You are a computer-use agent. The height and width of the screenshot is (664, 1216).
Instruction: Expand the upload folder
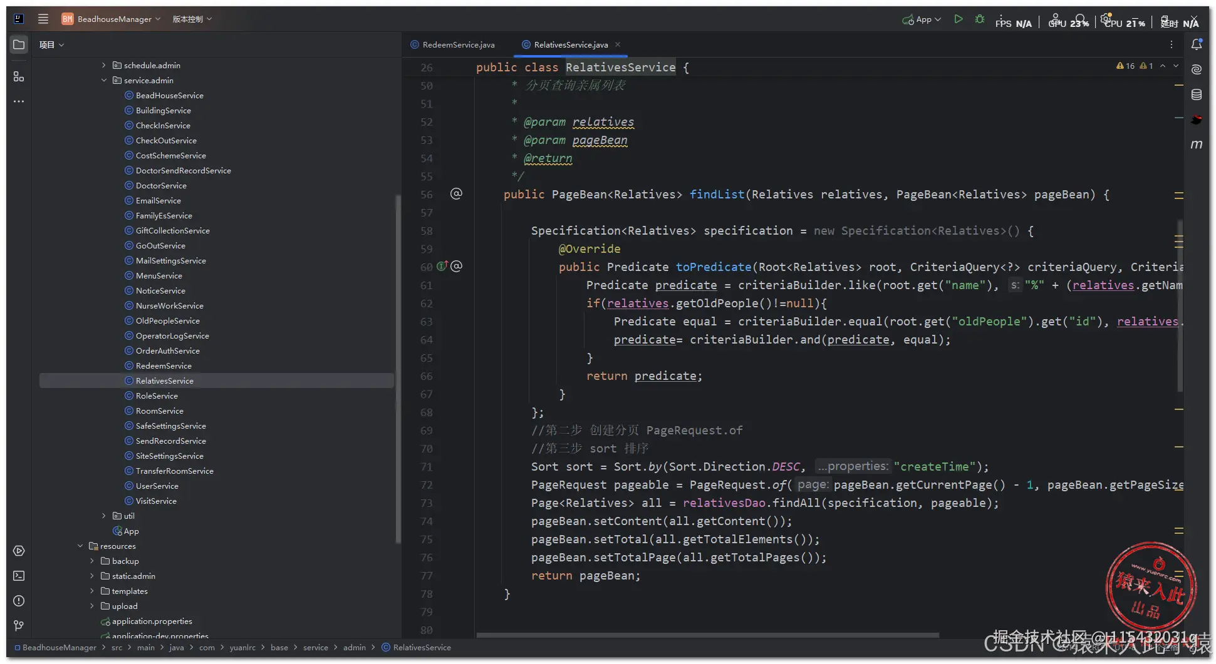click(x=92, y=606)
